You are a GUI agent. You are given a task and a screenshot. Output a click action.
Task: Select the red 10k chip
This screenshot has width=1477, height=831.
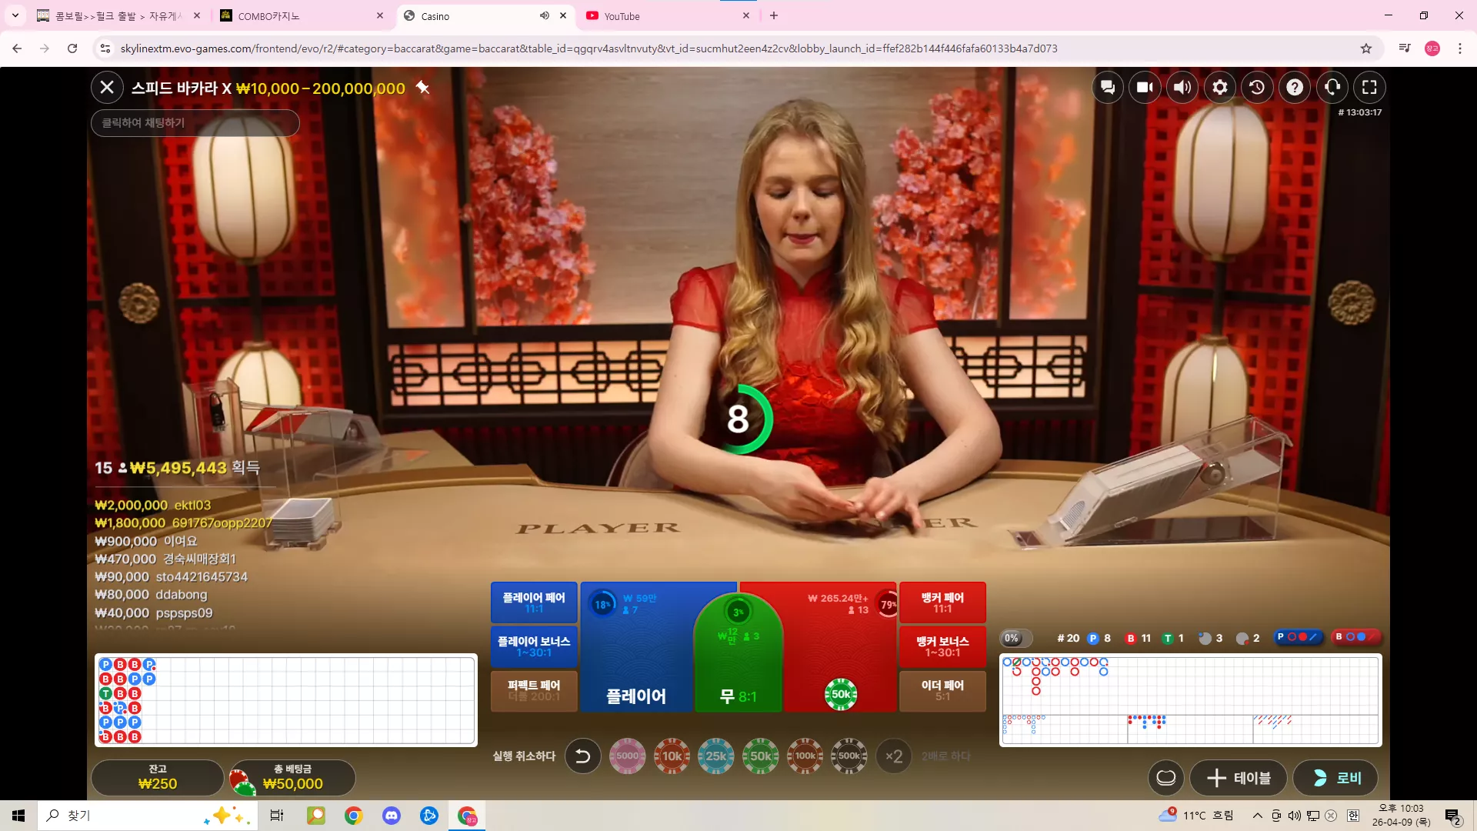[x=672, y=756]
